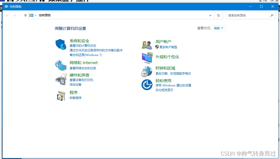This screenshot has width=280, height=159.
Task: Click the 控制面板 breadcrumb in address bar
Action: click(45, 15)
